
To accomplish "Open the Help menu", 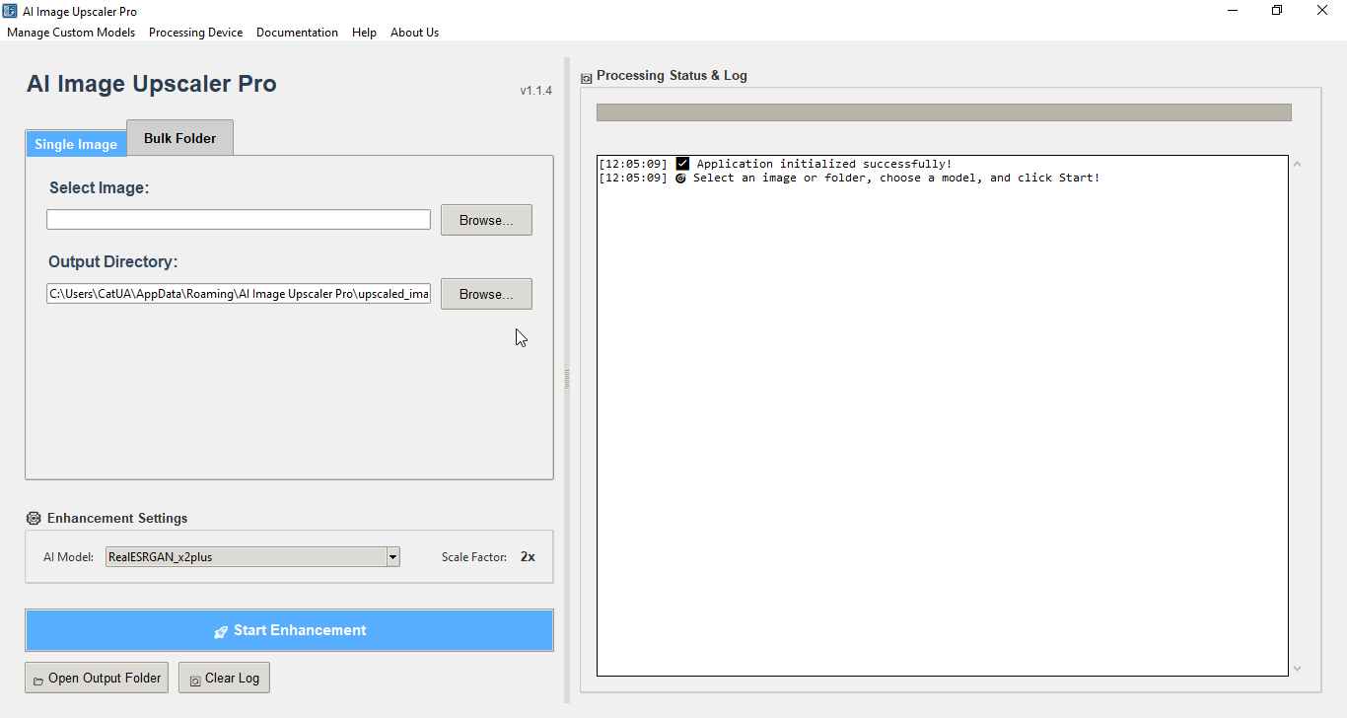I will [364, 33].
